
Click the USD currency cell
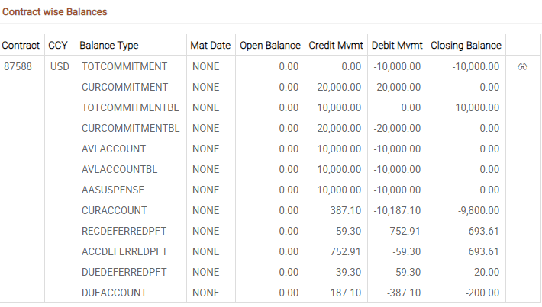point(60,66)
